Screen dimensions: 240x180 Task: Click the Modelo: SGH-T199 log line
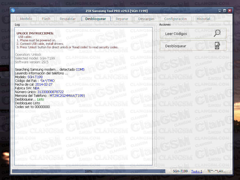[29, 77]
